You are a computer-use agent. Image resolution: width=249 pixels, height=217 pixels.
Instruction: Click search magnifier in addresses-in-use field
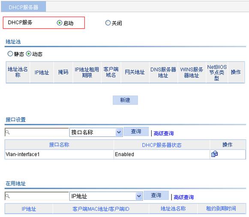pyautogui.click(x=7, y=196)
